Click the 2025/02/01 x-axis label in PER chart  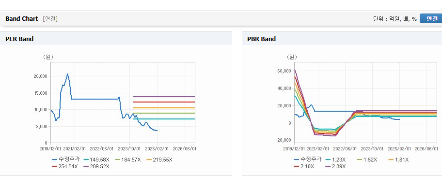click(157, 148)
